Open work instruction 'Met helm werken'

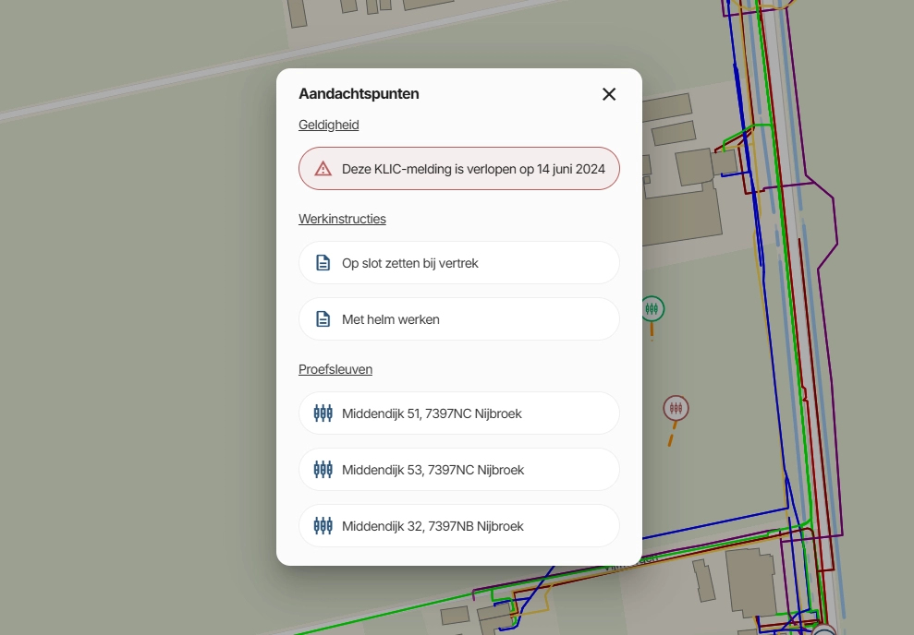[x=458, y=319]
